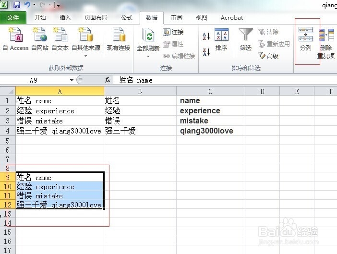The height and width of the screenshot is (254, 337).
Task: Click the Undo arrow icon
Action: click(x=27, y=4)
